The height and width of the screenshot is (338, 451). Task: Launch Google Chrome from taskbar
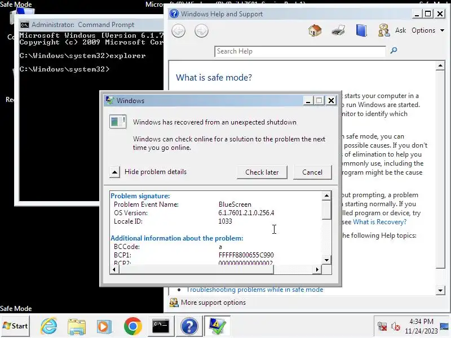pos(132,326)
